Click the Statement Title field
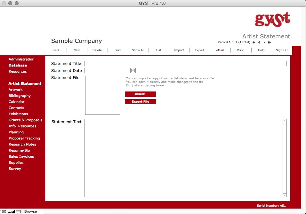Screen dimensions: 306x214 point(186,63)
